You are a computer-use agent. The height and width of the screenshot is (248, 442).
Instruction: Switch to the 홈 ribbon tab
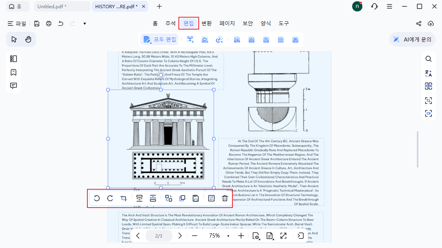tap(155, 23)
